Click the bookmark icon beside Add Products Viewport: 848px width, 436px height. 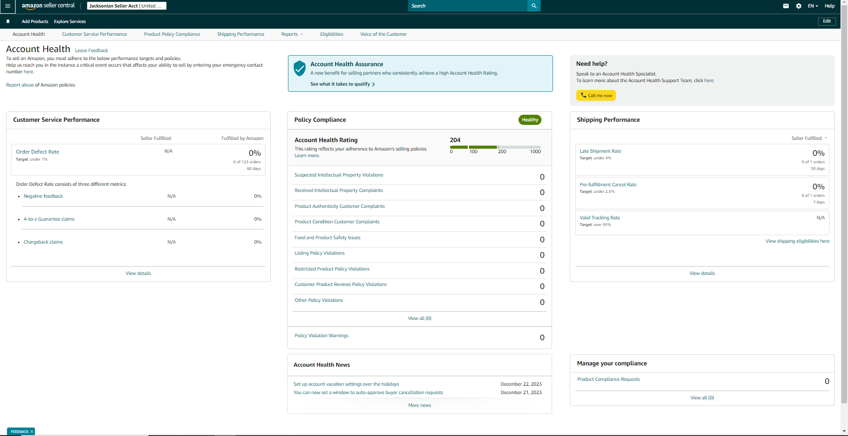point(8,21)
